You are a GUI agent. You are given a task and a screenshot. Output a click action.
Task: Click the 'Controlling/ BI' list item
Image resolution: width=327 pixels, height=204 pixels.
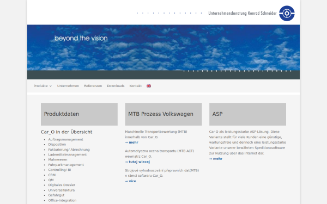(59, 170)
